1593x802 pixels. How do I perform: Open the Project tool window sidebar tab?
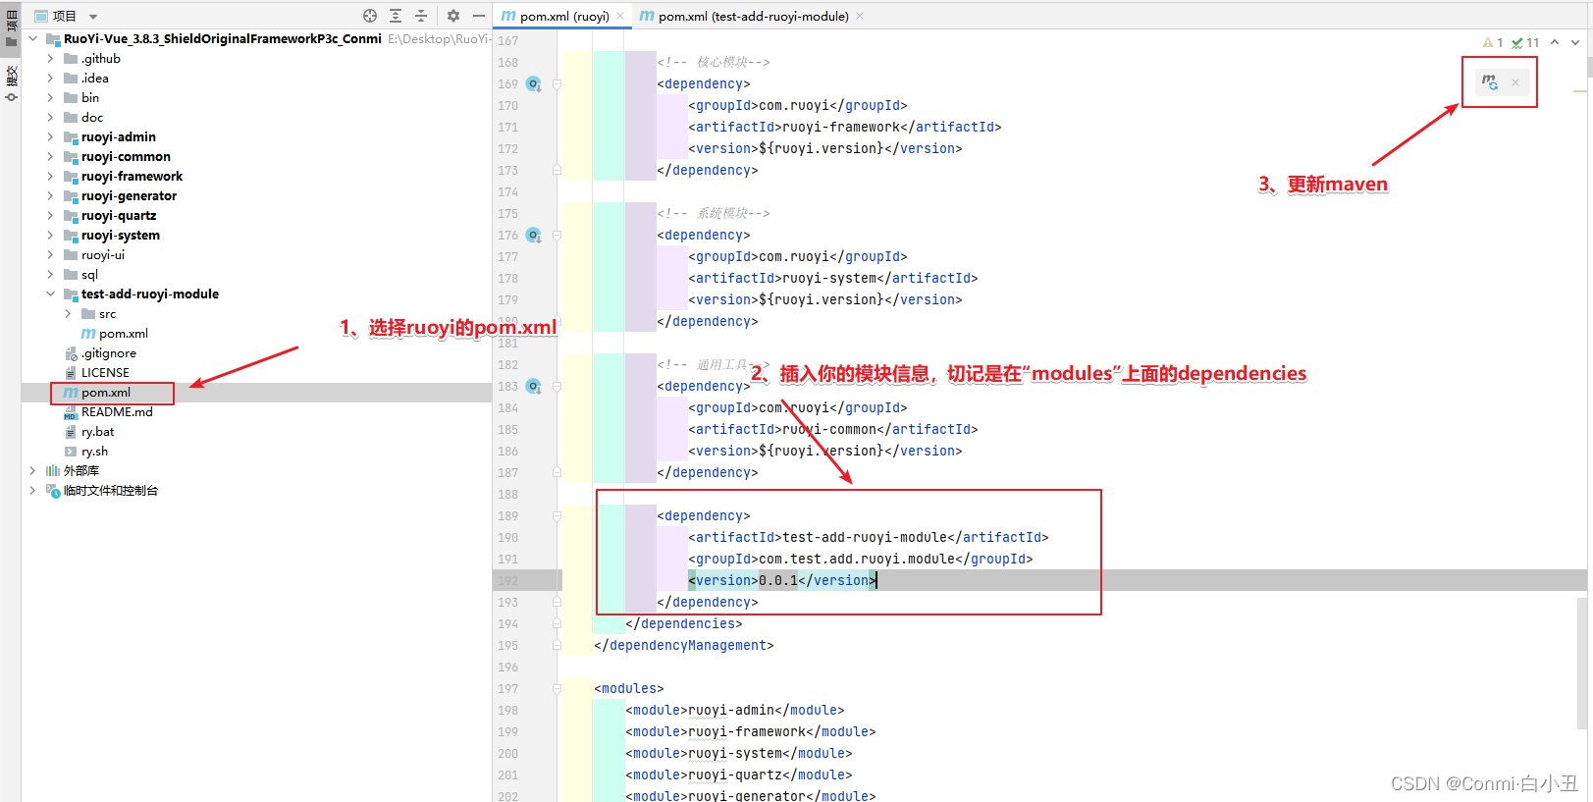click(x=11, y=27)
